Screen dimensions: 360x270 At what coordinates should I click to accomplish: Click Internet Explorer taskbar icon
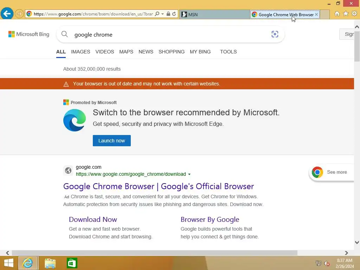[x=28, y=263]
